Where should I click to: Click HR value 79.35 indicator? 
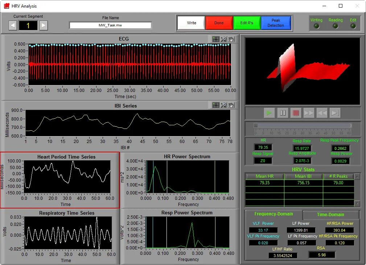[263, 147]
